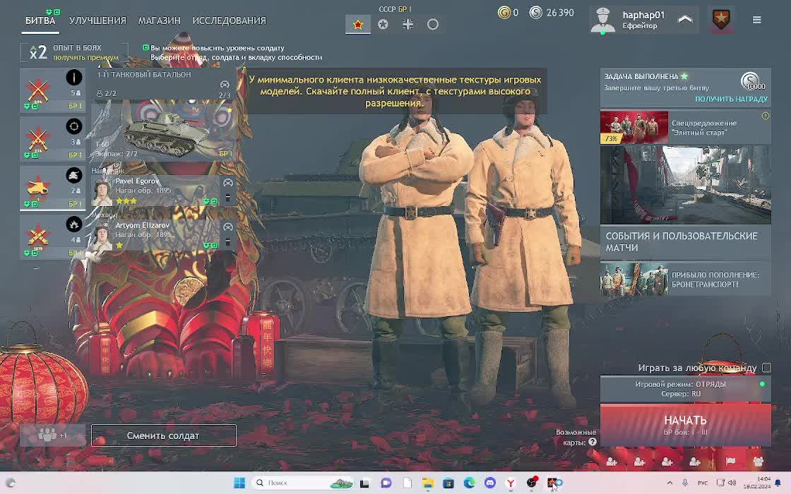This screenshot has width=791, height=494.
Task: Switch to the ИССЛЕДОВАНИЯ tab
Action: (229, 20)
